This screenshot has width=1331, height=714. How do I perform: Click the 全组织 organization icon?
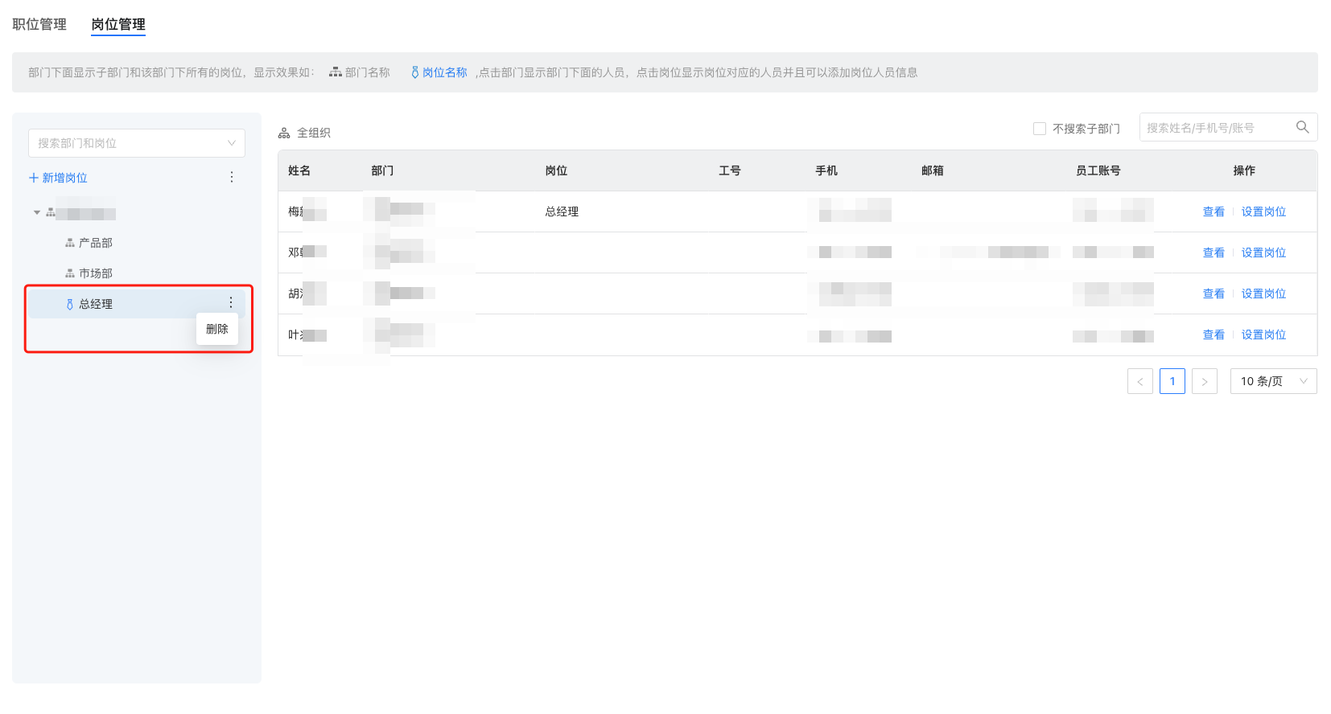coord(284,133)
